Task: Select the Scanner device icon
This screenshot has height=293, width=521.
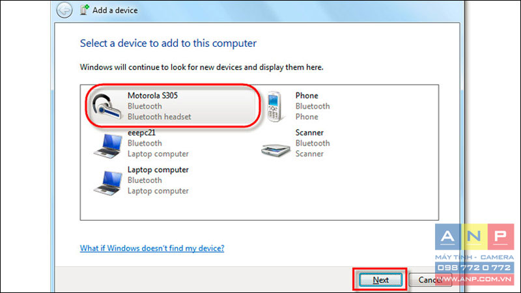Action: tap(275, 150)
